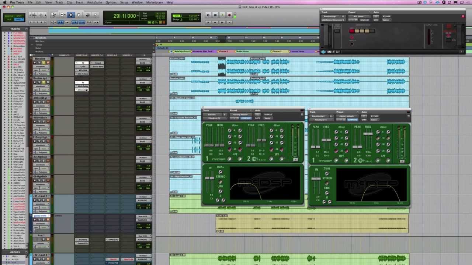
Task: Click the Go to End transport button
Action: (x=229, y=22)
